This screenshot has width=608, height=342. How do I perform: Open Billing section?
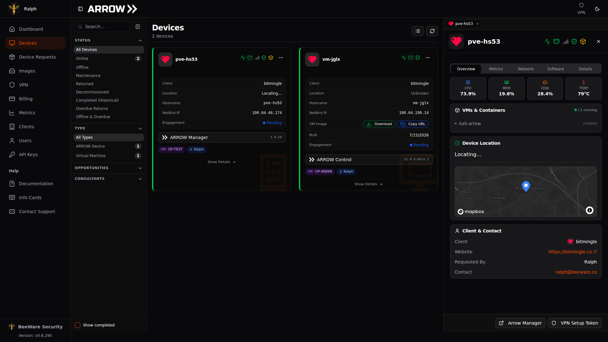[35, 99]
